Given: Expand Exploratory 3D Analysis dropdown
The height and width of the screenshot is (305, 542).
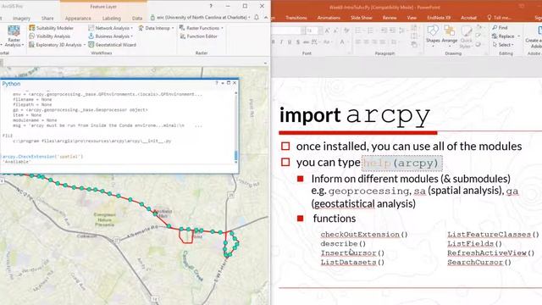Looking at the screenshot, I should point(85,45).
